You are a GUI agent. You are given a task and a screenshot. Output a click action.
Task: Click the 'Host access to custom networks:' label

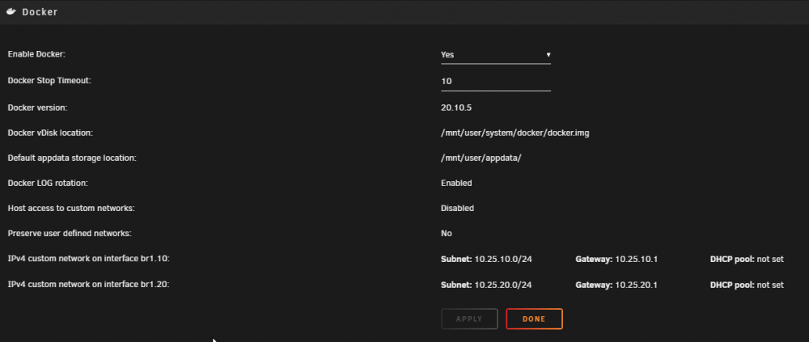[x=71, y=209]
